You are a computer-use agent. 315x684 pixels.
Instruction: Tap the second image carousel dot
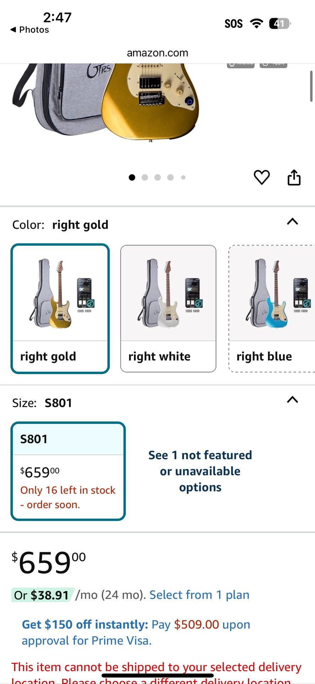pyautogui.click(x=145, y=177)
